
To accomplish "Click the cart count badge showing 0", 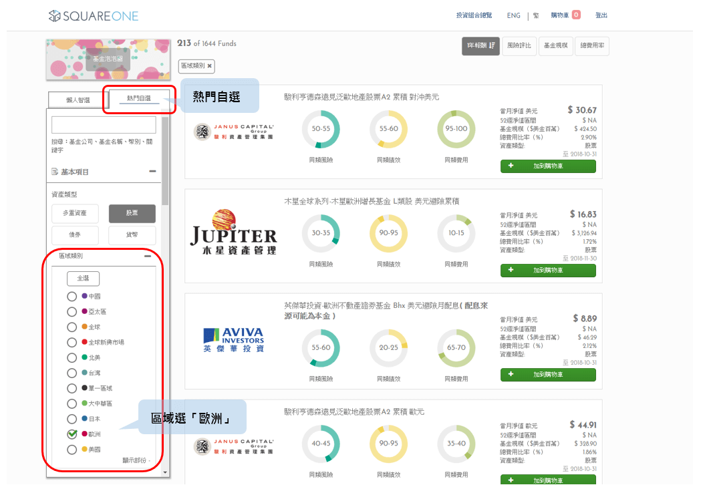I will (576, 15).
